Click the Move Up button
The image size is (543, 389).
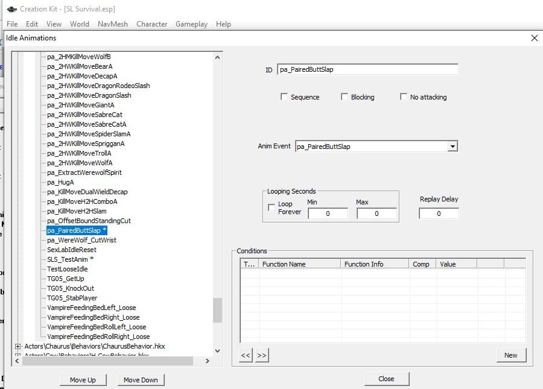click(x=83, y=380)
